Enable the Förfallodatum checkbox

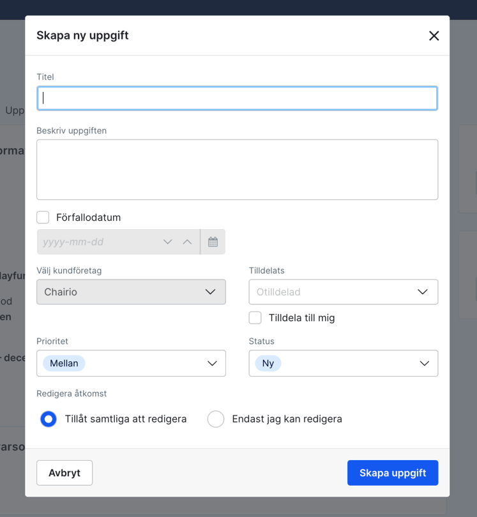43,218
